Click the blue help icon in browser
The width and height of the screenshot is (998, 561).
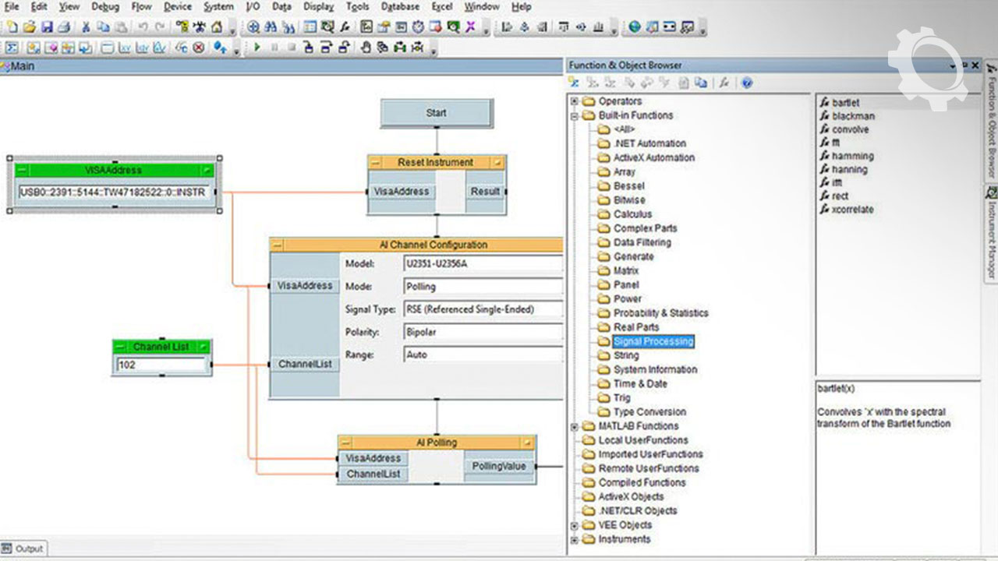(x=746, y=83)
